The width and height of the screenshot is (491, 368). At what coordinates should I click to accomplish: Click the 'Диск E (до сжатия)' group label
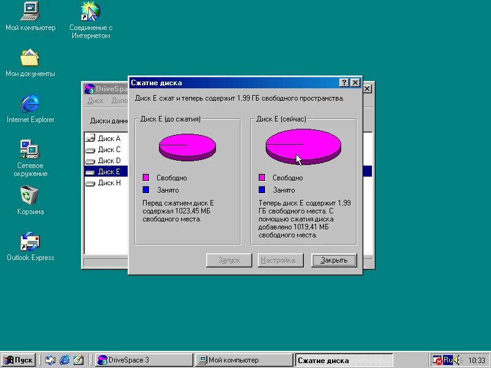tap(171, 119)
